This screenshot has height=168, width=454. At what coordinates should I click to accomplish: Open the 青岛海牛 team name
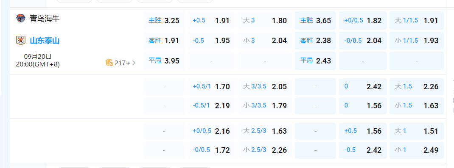[x=45, y=19]
